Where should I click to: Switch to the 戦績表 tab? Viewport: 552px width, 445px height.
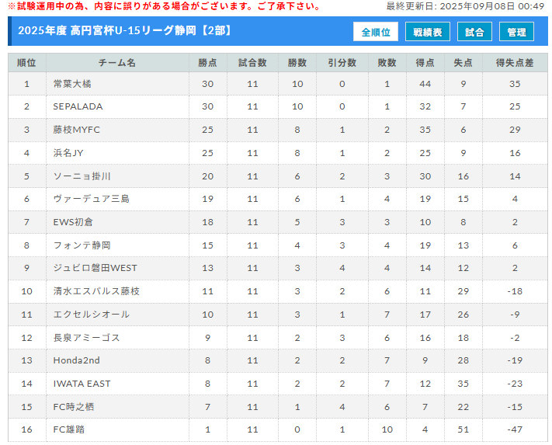427,32
